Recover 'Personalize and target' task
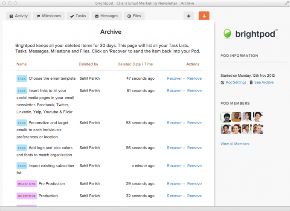Screen dimensions: 290x211 174,123
